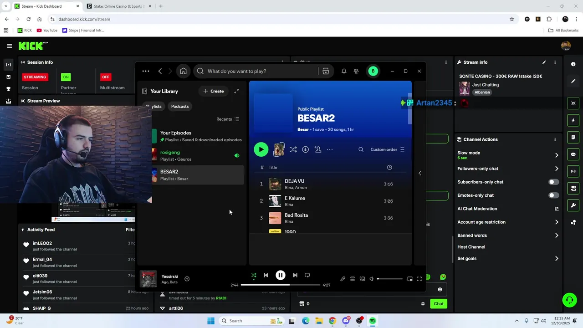Create a new playlist with Create button
The height and width of the screenshot is (328, 583).
214,91
